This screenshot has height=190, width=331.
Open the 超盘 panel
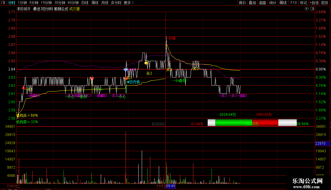click(x=262, y=3)
